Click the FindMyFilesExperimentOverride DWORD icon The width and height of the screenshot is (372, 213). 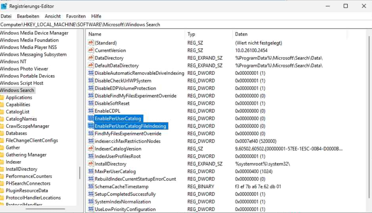click(x=91, y=134)
